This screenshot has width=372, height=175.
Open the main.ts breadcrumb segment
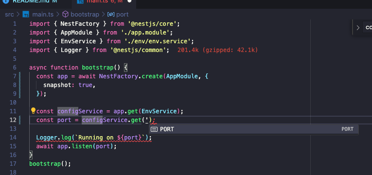pos(43,15)
